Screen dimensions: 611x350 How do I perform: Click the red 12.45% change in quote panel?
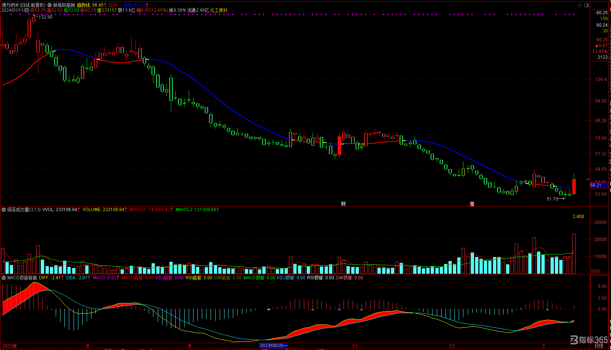coord(600,51)
